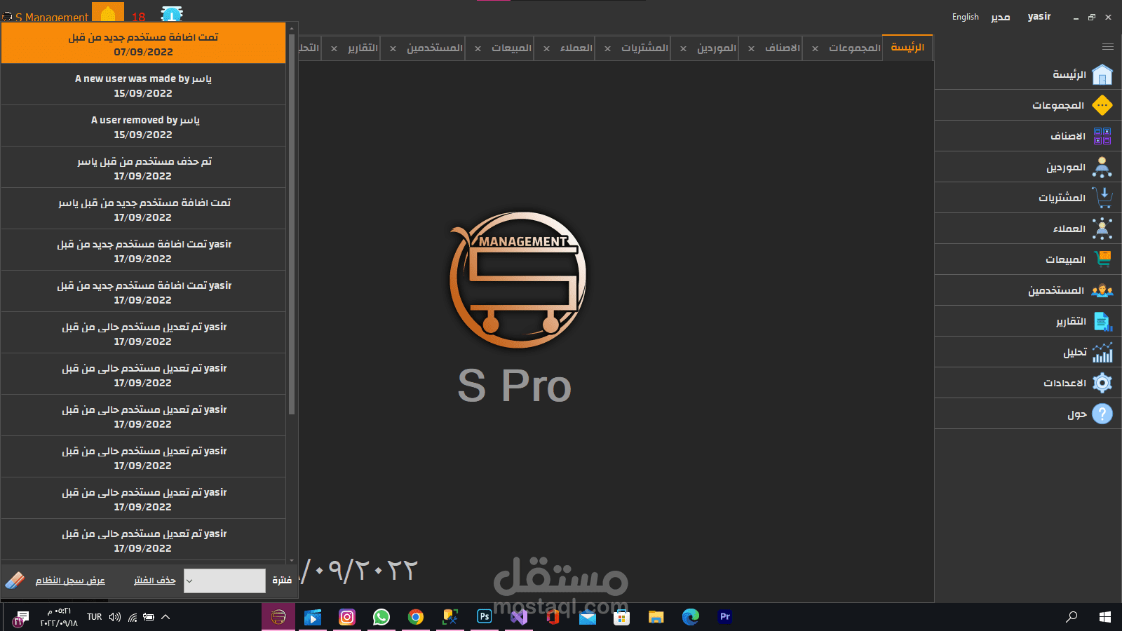This screenshot has width=1122, height=631.
Task: Open Photoshop from the taskbar
Action: coord(485,617)
